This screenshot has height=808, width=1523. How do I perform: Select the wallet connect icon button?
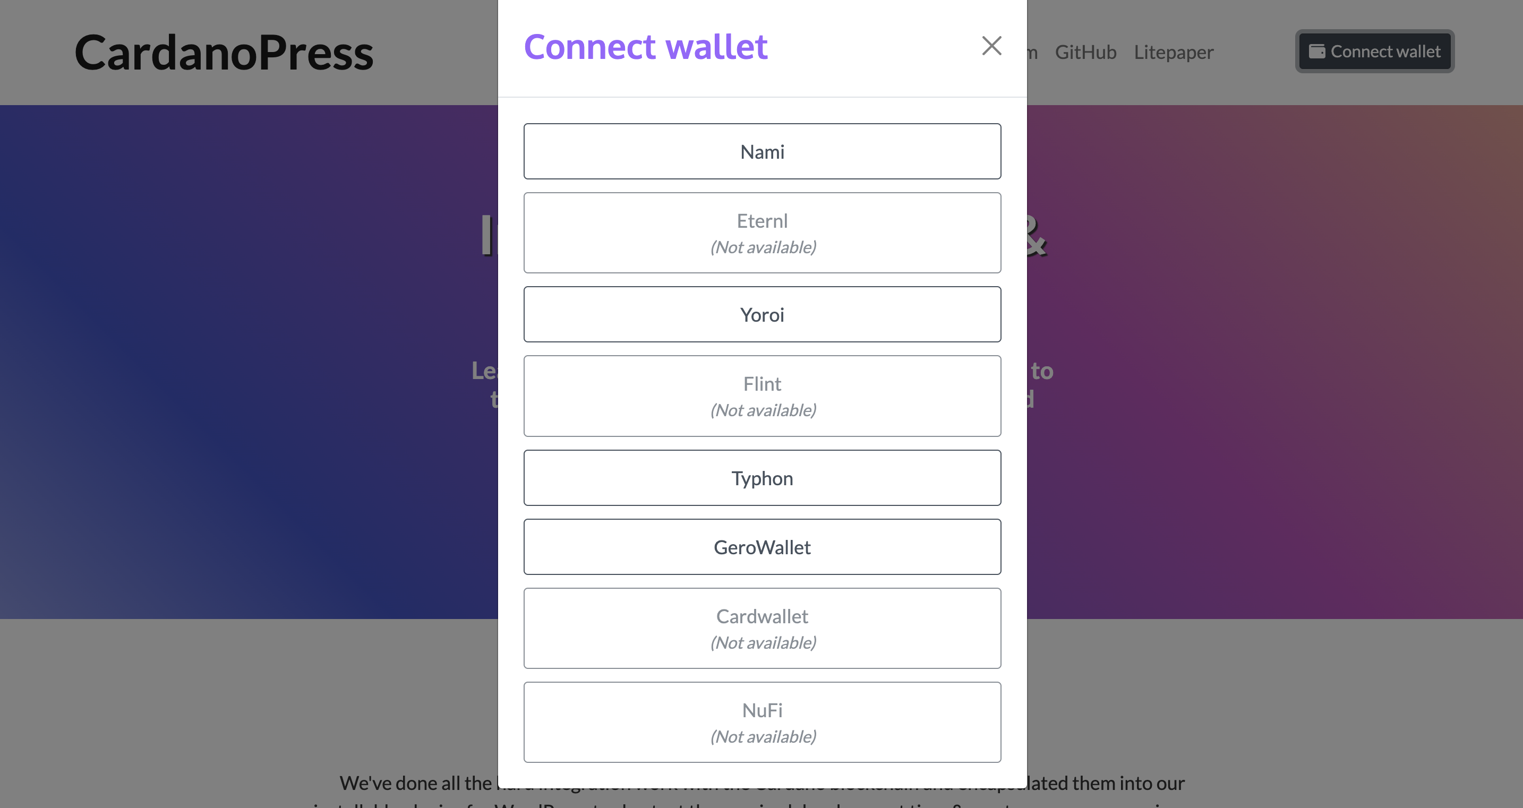click(x=1317, y=51)
